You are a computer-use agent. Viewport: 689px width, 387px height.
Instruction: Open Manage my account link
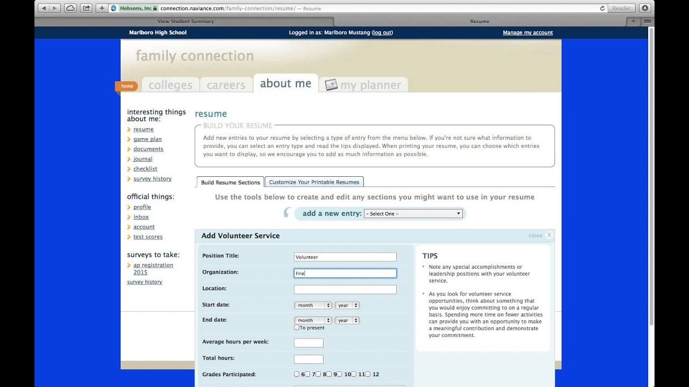tap(528, 33)
